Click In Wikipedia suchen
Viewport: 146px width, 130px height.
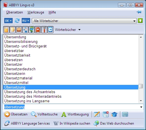pyautogui.click(x=75, y=123)
